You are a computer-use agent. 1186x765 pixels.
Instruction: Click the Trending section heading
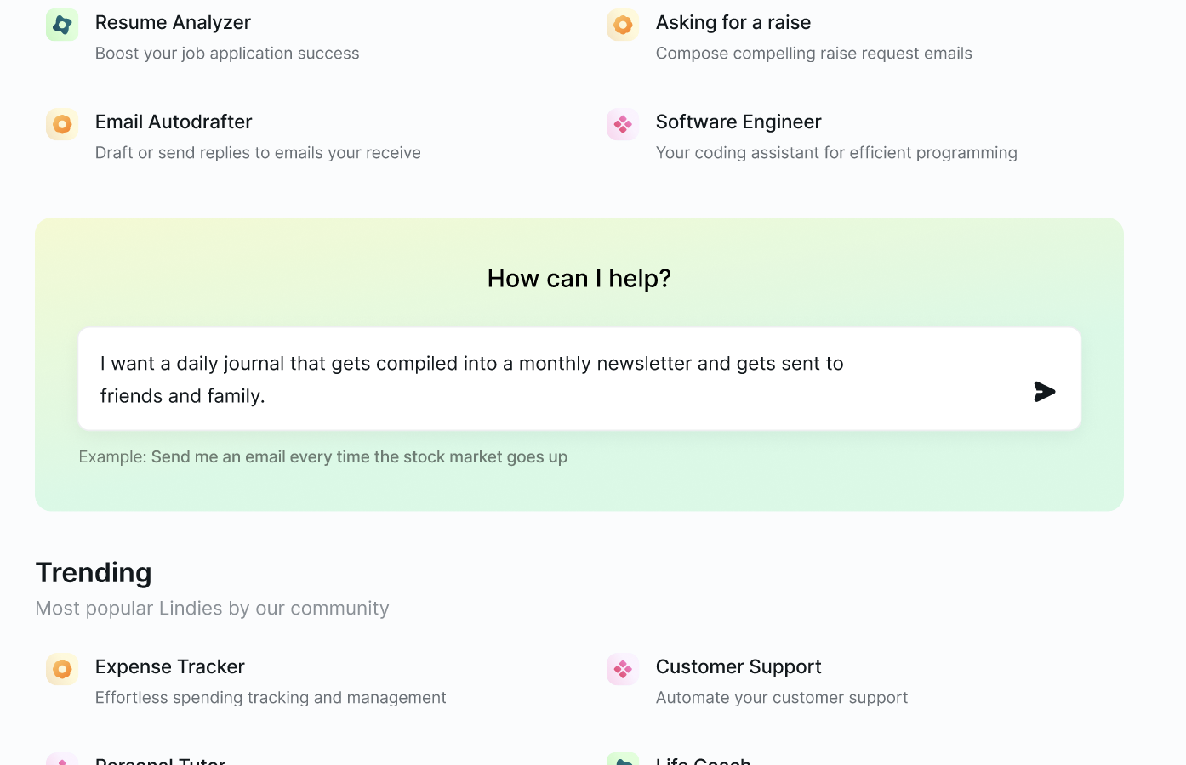[x=94, y=572]
